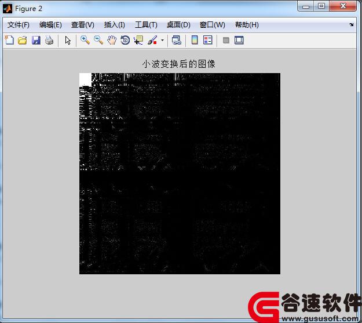Maximize the Figure 2 window

pyautogui.click(x=321, y=6)
